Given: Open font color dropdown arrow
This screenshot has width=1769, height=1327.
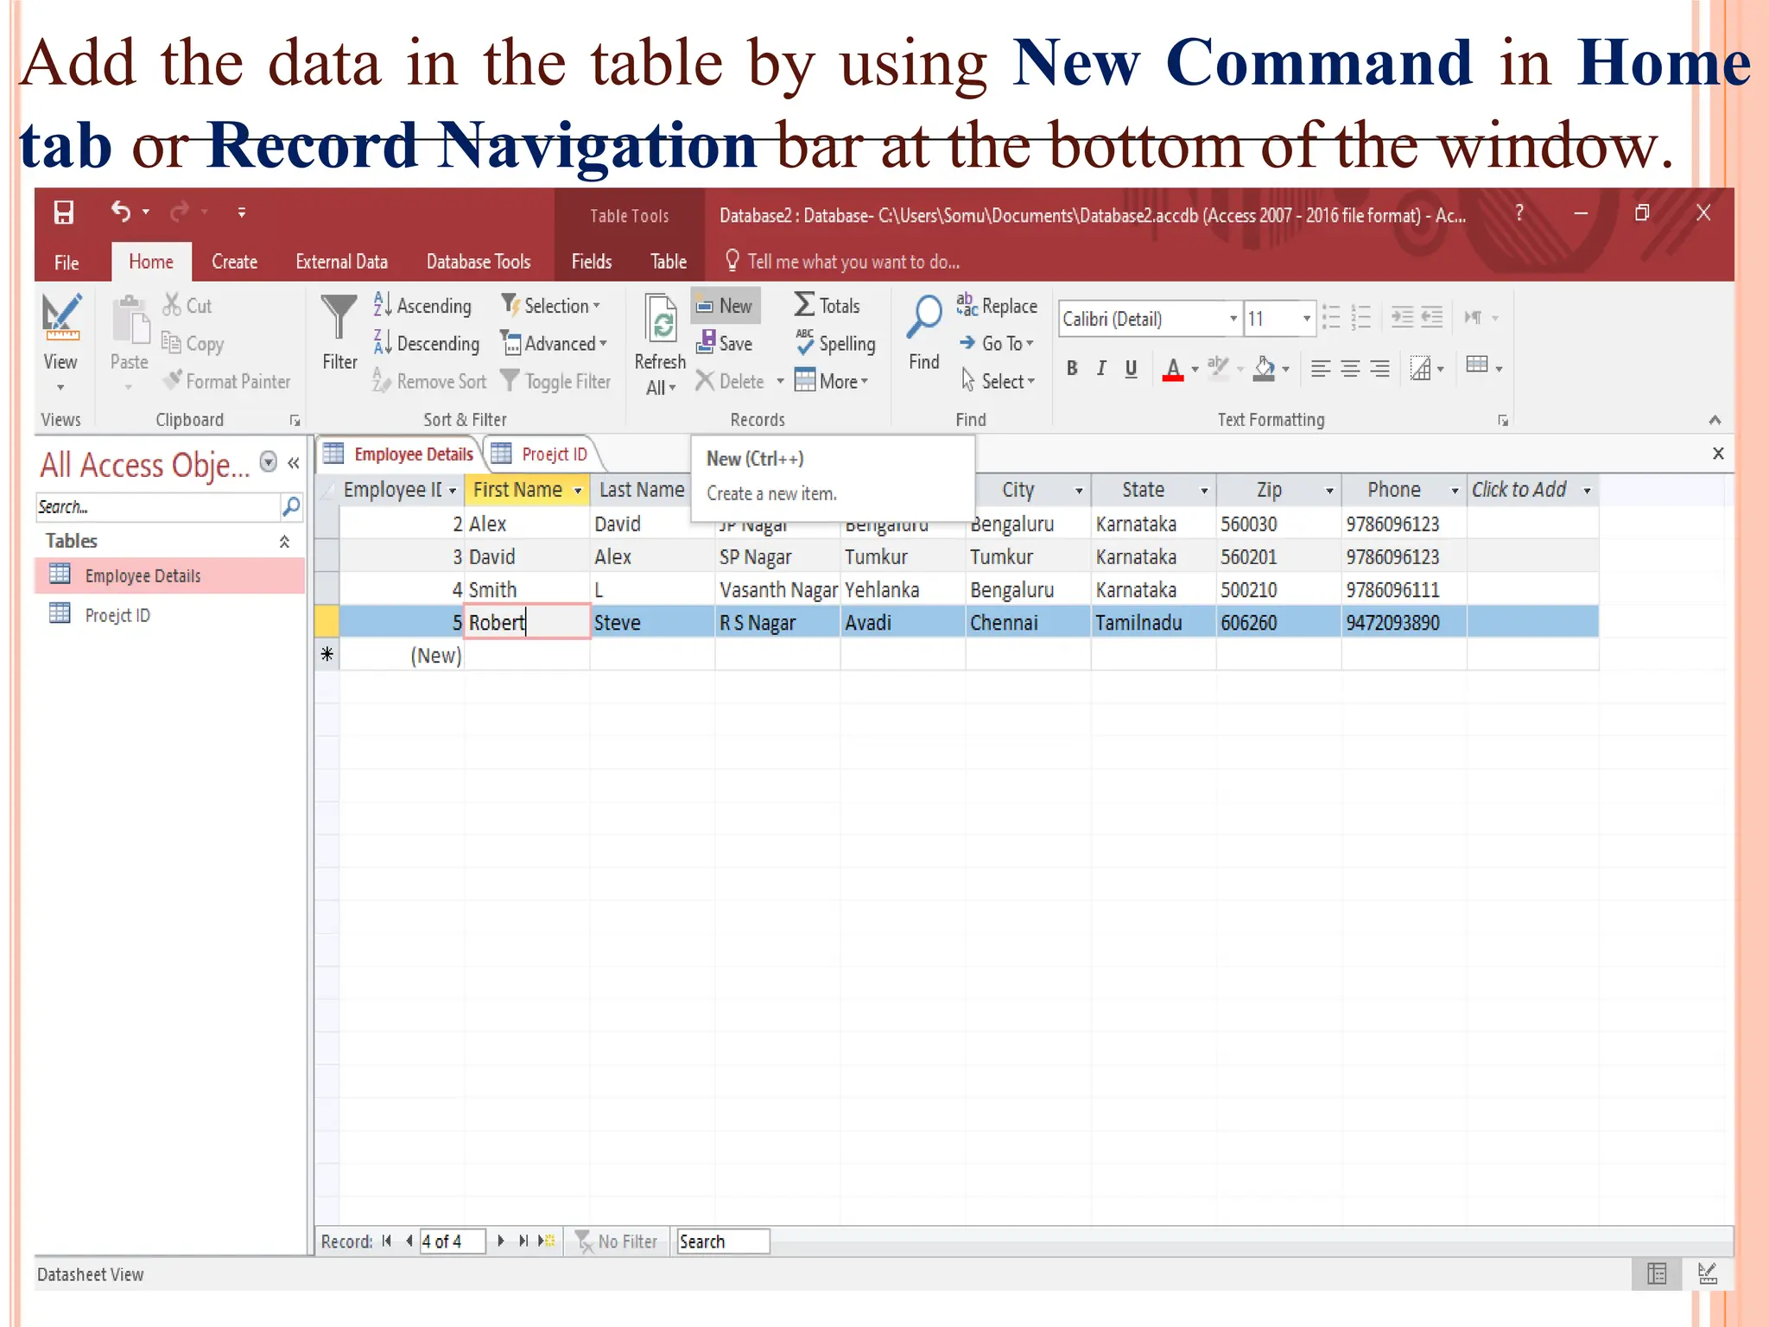Looking at the screenshot, I should point(1195,370).
